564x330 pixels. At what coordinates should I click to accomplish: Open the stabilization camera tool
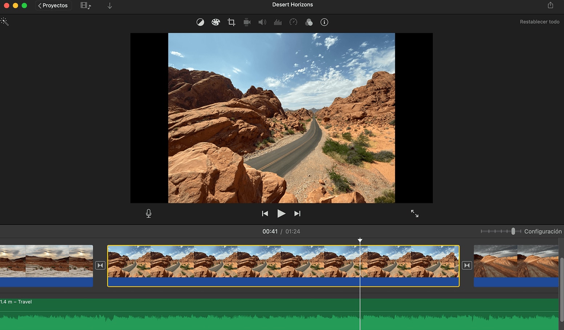click(247, 22)
